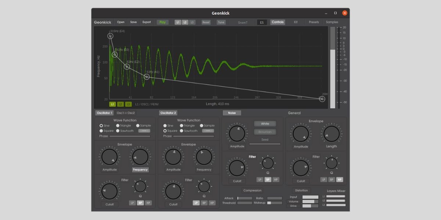Select Brownian noise type
This screenshot has height=220, width=441.
(265, 132)
